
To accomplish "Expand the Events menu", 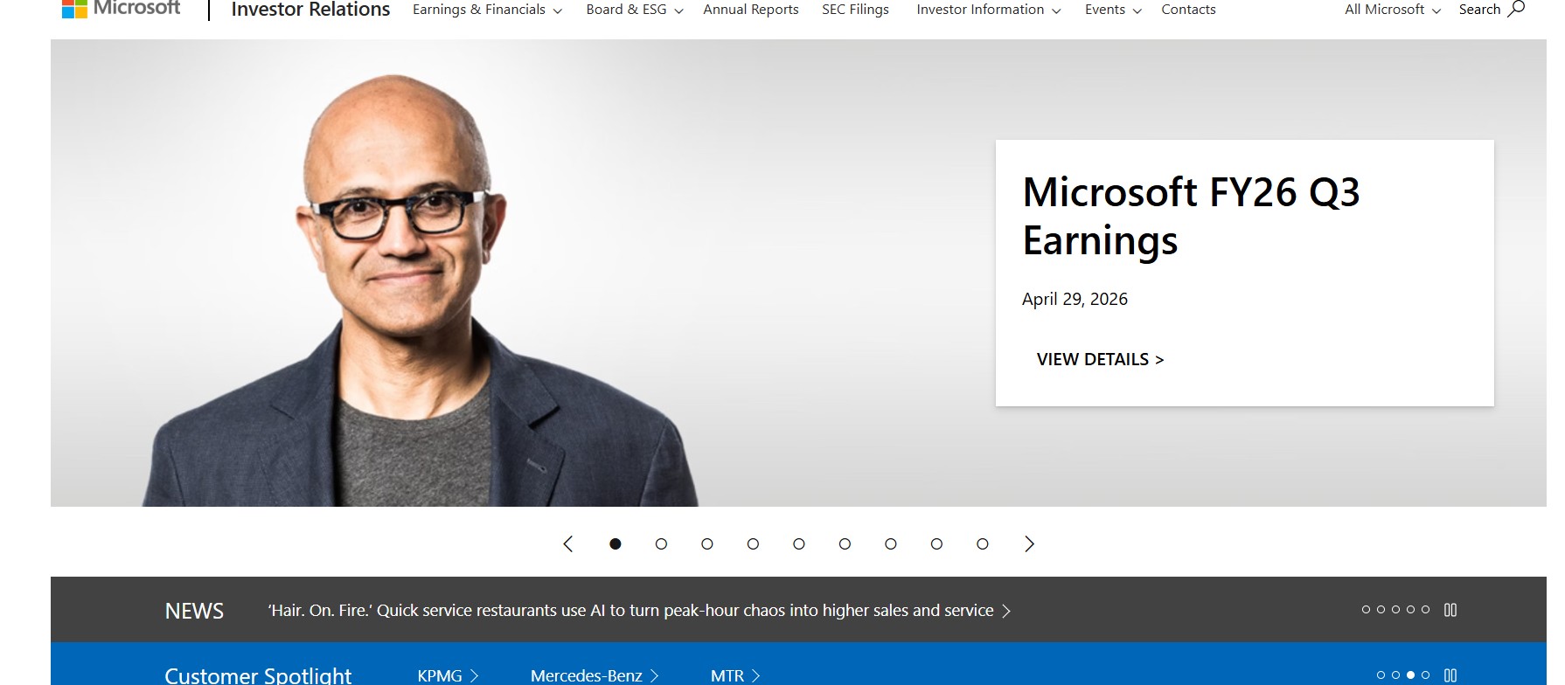I will pyautogui.click(x=1113, y=10).
